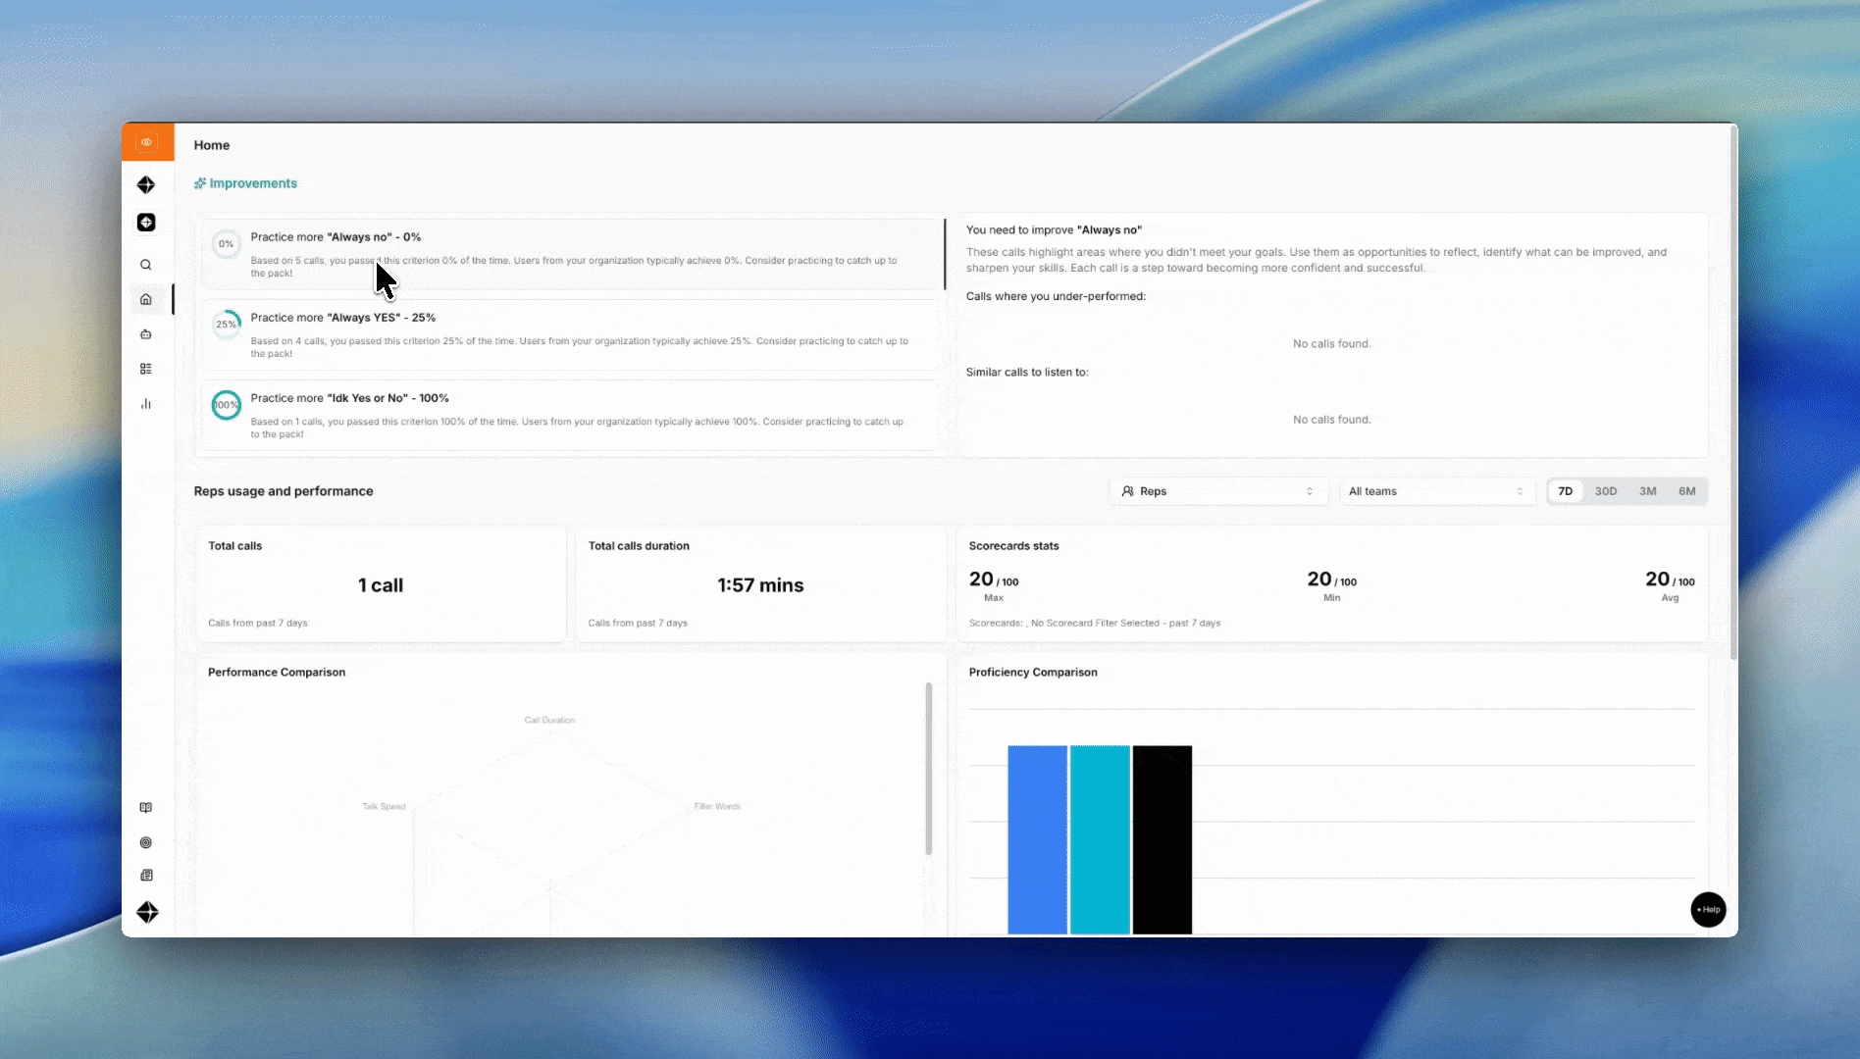Select the Practice more "Idk Yes or No" card
This screenshot has height=1059, width=1860.
[572, 415]
